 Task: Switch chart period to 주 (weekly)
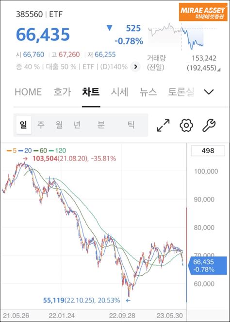[x=41, y=125]
